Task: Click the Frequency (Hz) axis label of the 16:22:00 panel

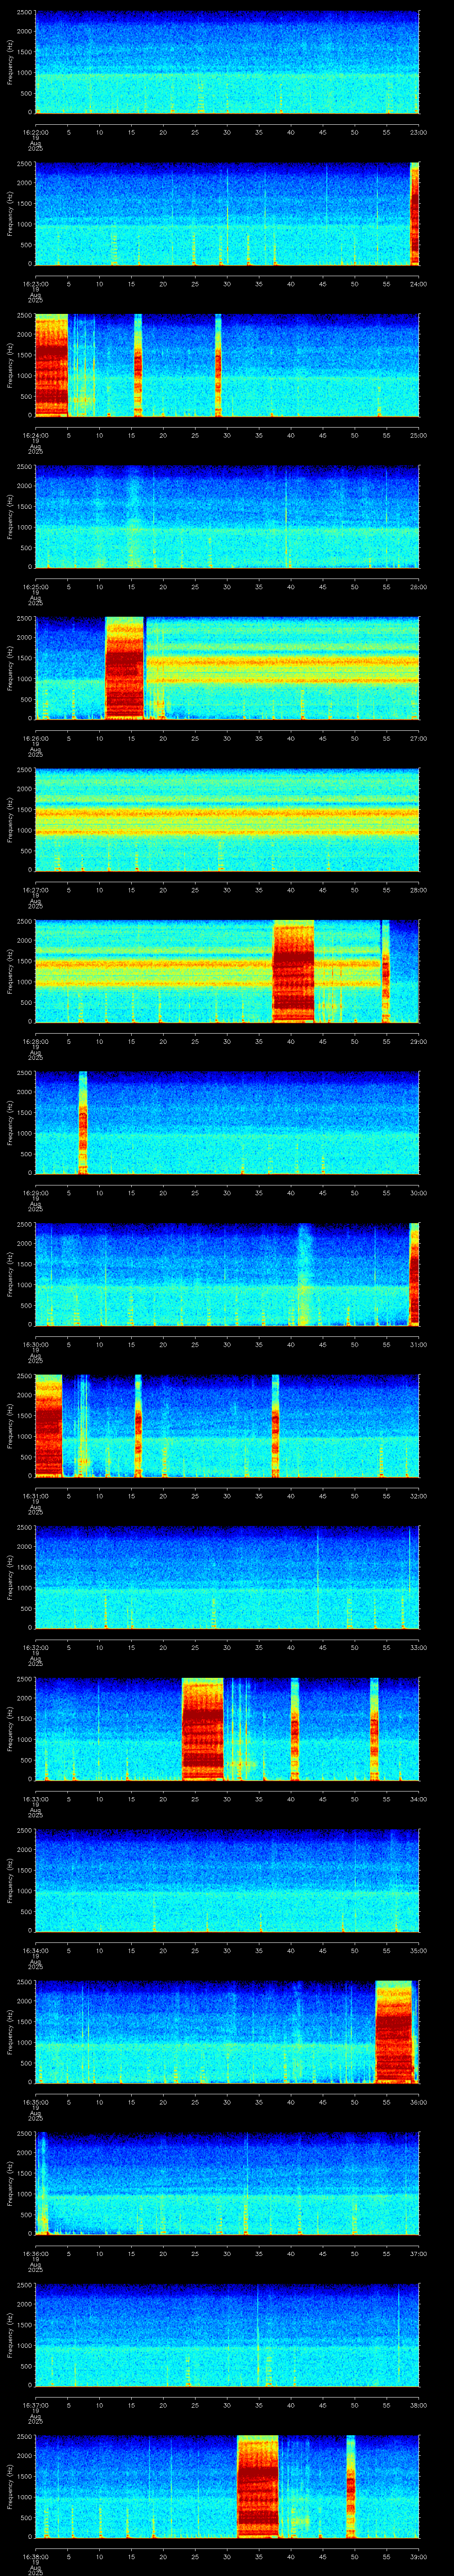Action: 10,62
